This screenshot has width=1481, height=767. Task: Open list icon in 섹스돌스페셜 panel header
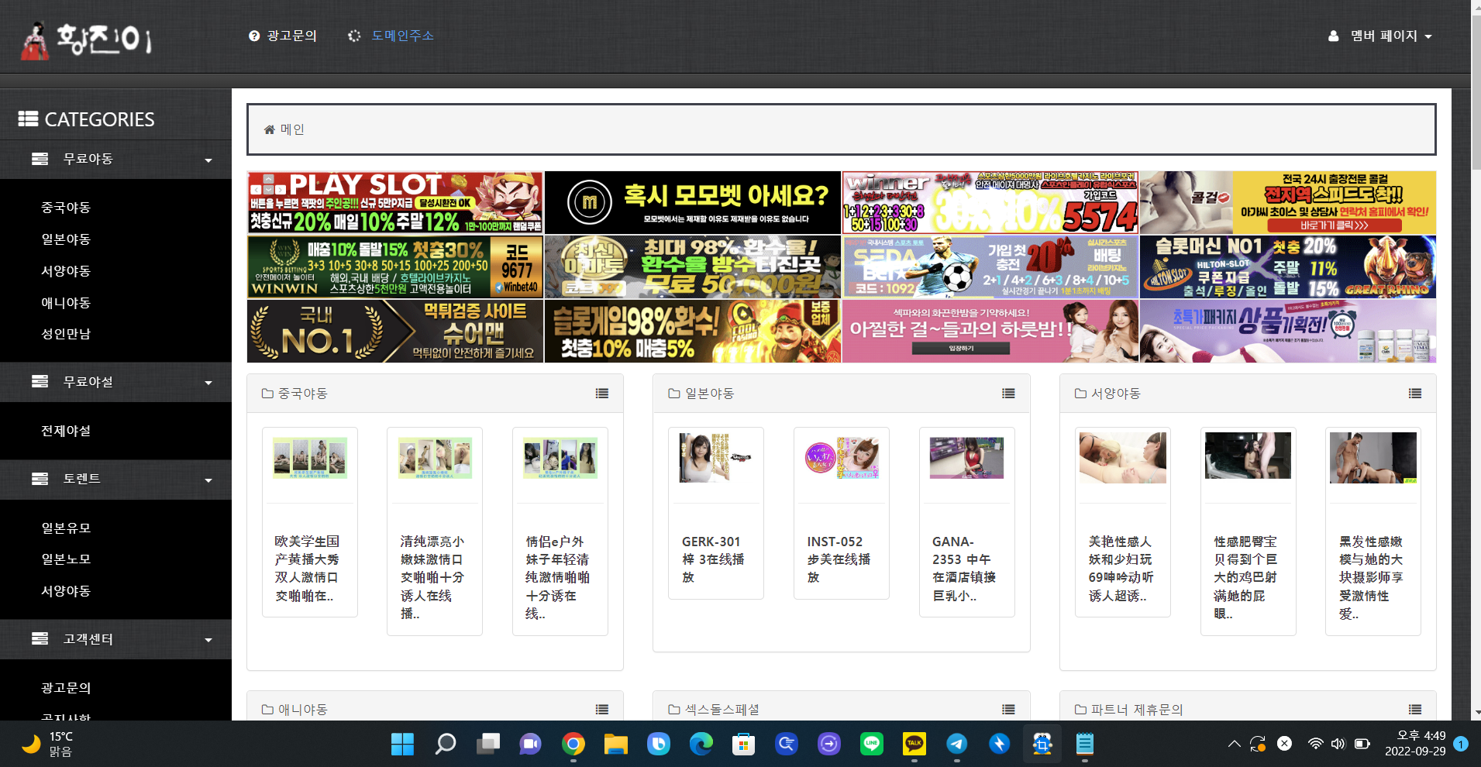pos(1008,710)
